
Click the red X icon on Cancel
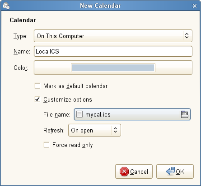124,171
